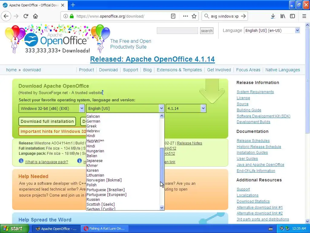Click the search bar magnifier icon
The height and width of the screenshot is (233, 310).
[x=206, y=16]
